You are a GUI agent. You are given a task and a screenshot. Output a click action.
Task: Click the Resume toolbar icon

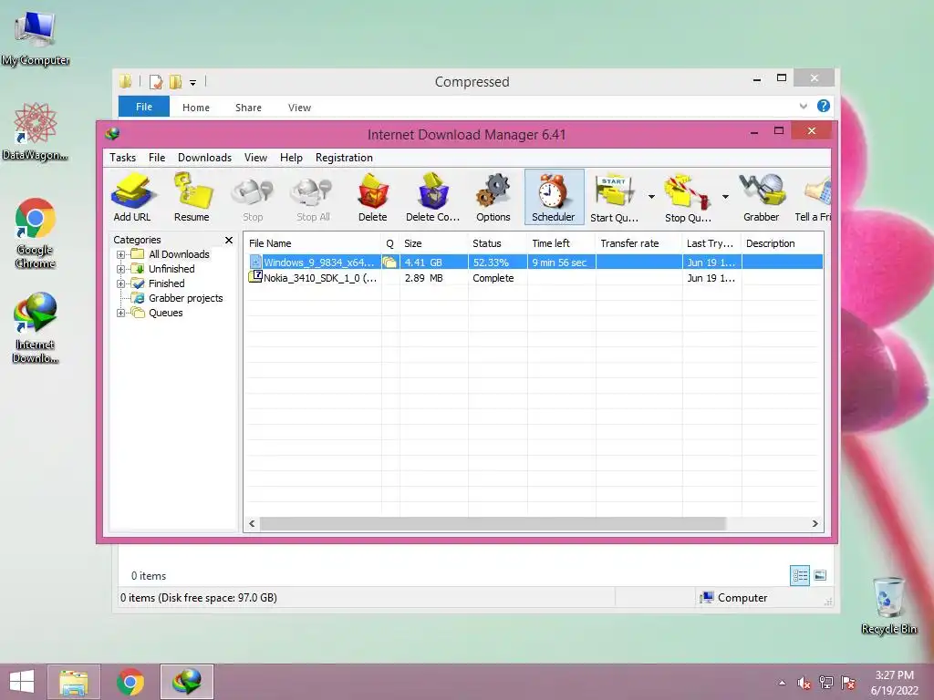click(192, 198)
